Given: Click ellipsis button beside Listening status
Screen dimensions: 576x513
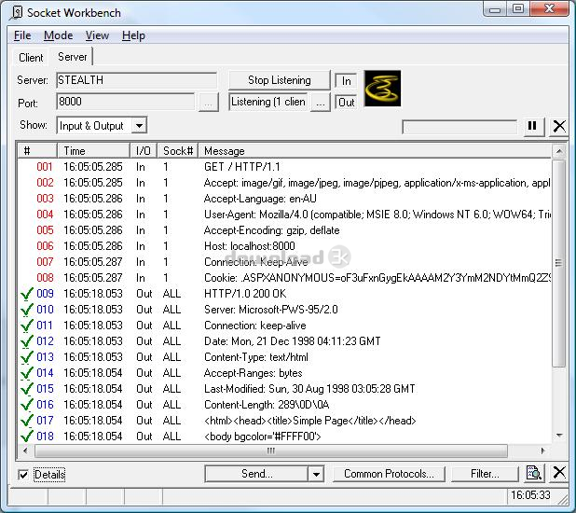Looking at the screenshot, I should [321, 103].
